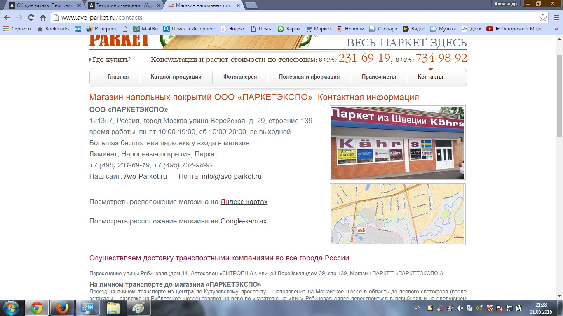Screen dimensions: 563x316
Task: Open the unnamed page bookmark after Интернет
Action: point(125,29)
